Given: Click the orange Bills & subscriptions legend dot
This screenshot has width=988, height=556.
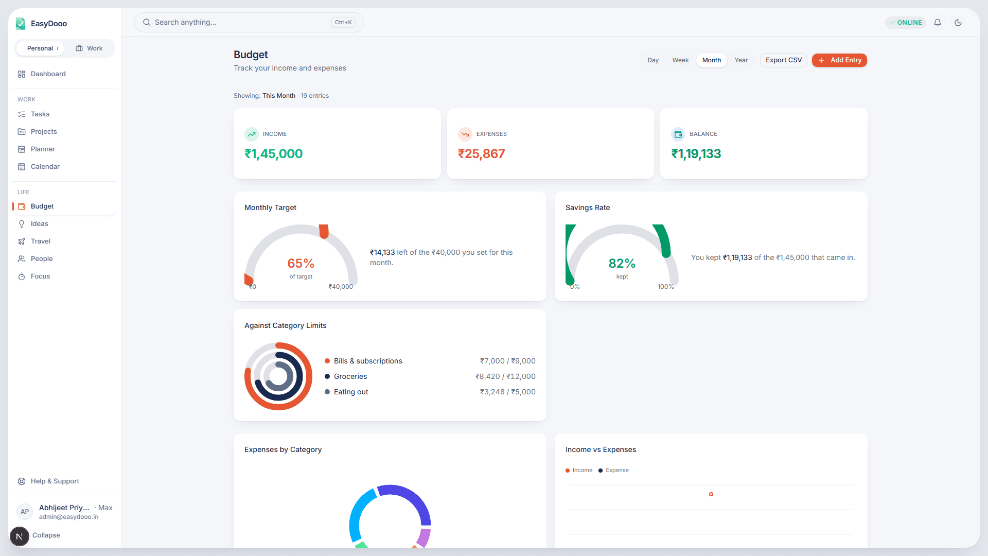Looking at the screenshot, I should pos(327,361).
